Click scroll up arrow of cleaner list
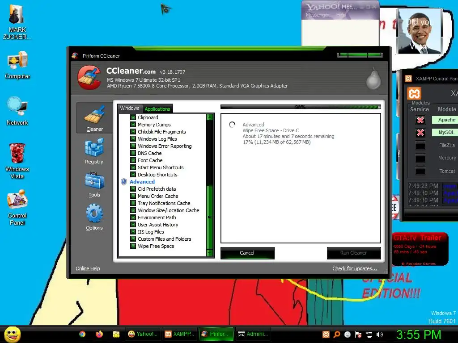The height and width of the screenshot is (343, 458). pos(209,117)
